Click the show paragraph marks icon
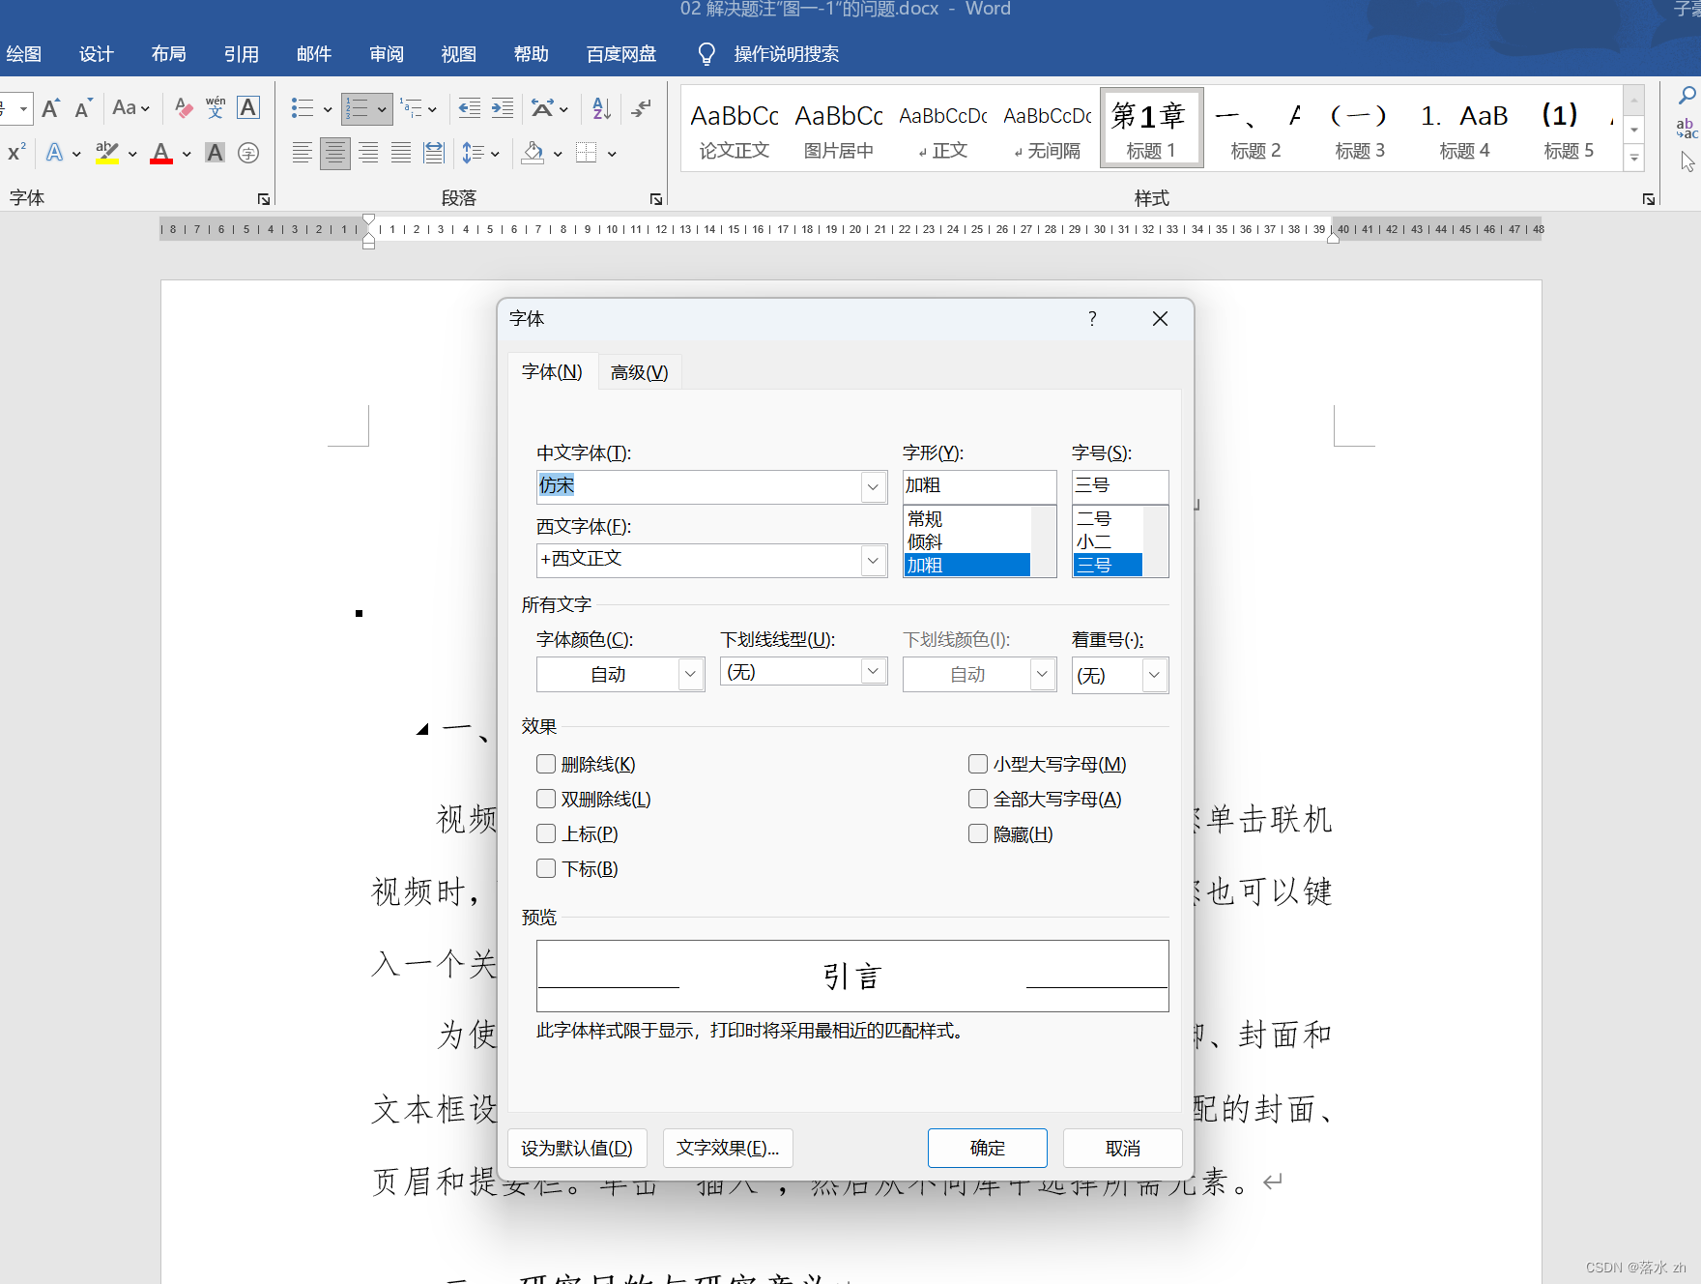The width and height of the screenshot is (1701, 1284). point(641,108)
